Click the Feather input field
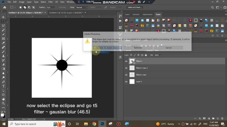The height and width of the screenshot is (127, 227). [x=50, y=7]
